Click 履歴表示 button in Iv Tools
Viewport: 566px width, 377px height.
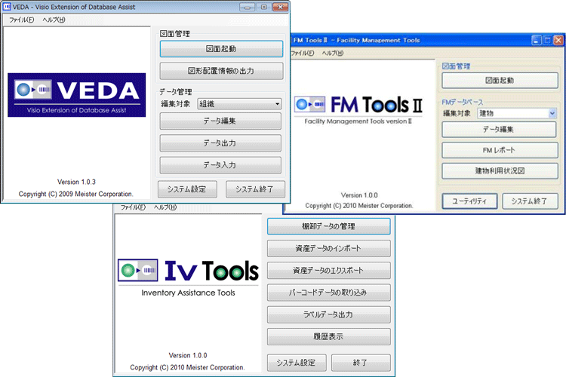coord(329,336)
